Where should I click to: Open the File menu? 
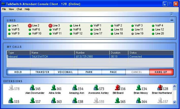point(4,9)
